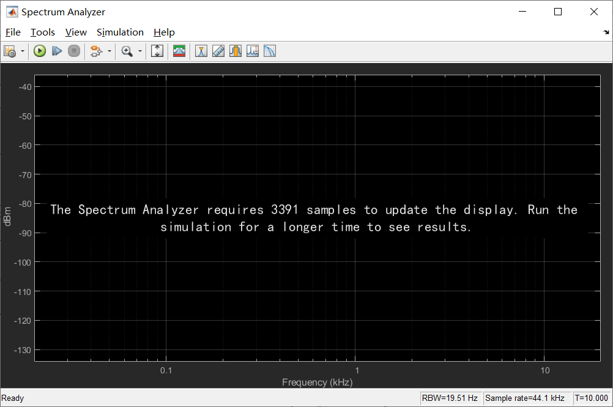Image resolution: width=613 pixels, height=407 pixels.
Task: Click the Ready status text
Action: [x=12, y=398]
